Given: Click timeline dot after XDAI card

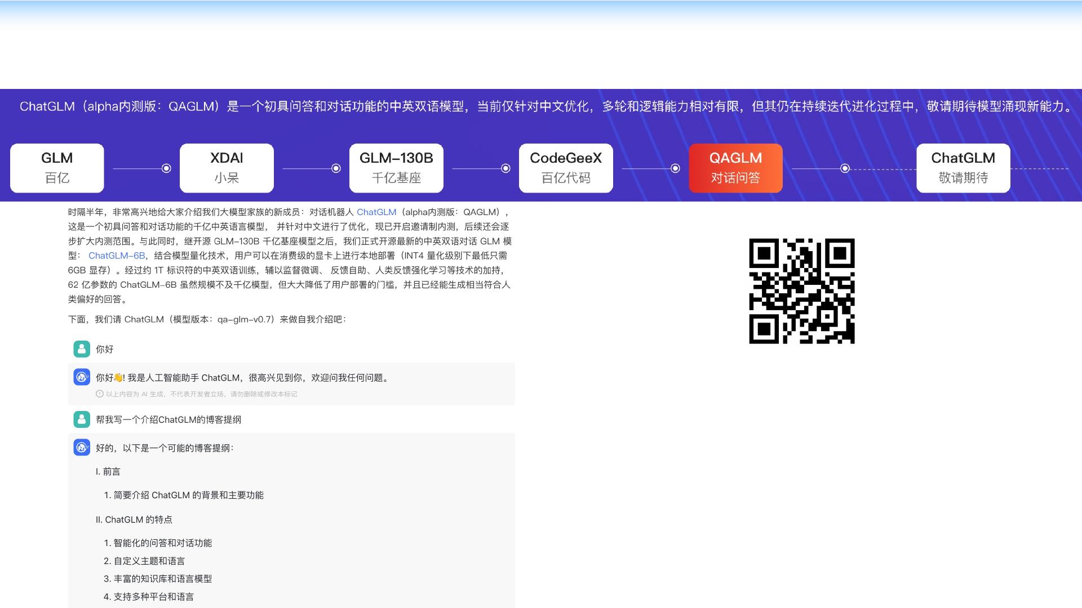Looking at the screenshot, I should [336, 168].
